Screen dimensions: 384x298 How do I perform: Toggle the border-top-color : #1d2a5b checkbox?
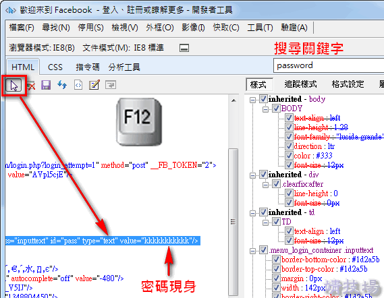pos(276,269)
